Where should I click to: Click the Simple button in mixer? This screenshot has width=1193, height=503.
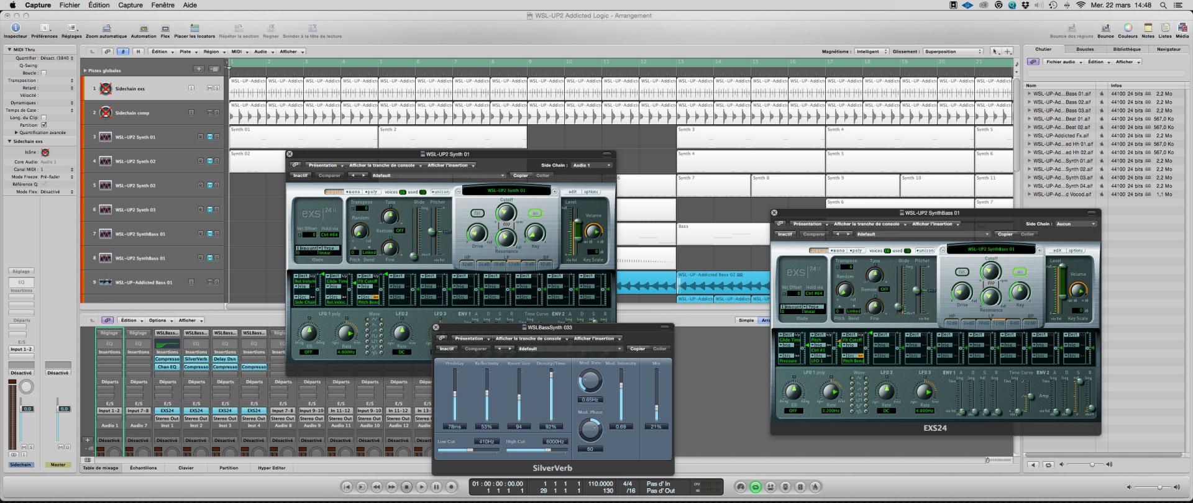point(746,320)
